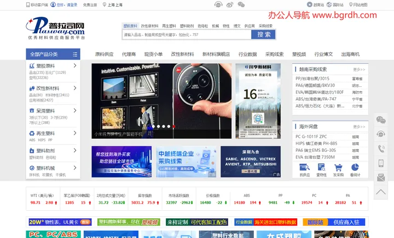Open the 网站地图 sitemap icon
The width and height of the screenshot is (394, 238).
pos(351,4)
